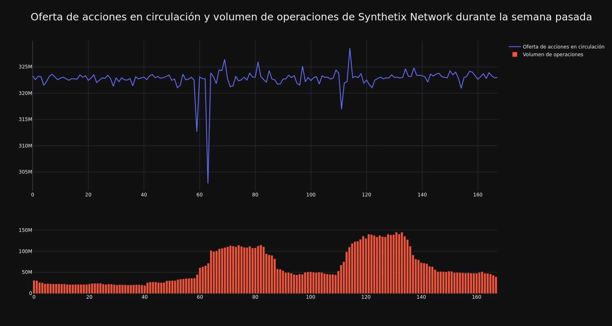Click the lowest dip point near 303M
The width and height of the screenshot is (612, 326).
point(208,183)
